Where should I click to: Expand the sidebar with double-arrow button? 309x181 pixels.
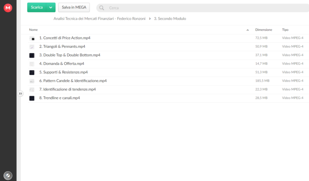point(20,94)
